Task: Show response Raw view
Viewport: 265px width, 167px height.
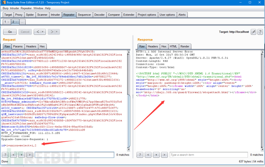Action: pyautogui.click(x=142, y=46)
